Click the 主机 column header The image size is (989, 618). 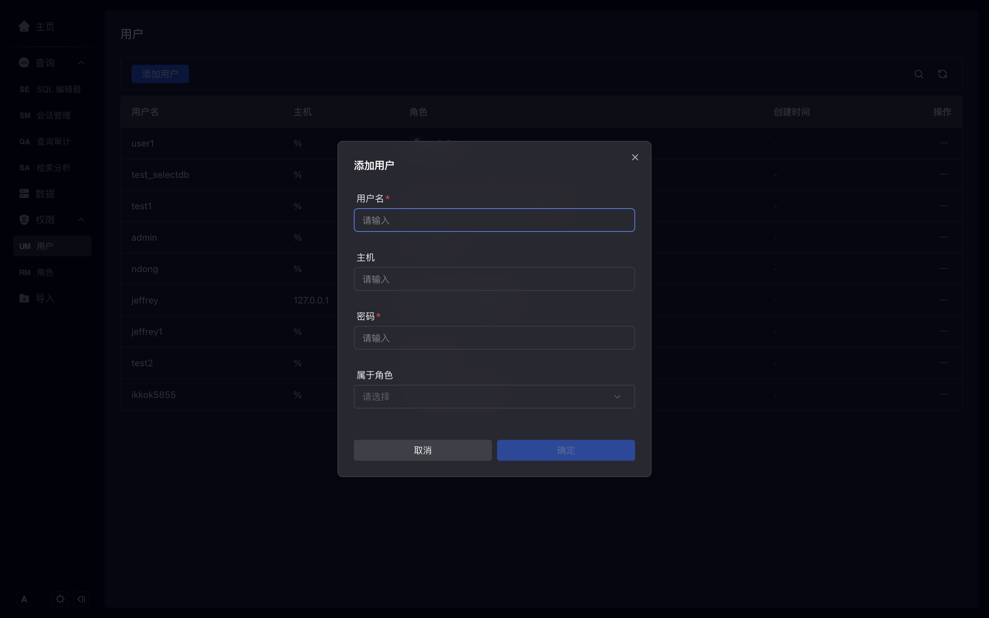[303, 112]
